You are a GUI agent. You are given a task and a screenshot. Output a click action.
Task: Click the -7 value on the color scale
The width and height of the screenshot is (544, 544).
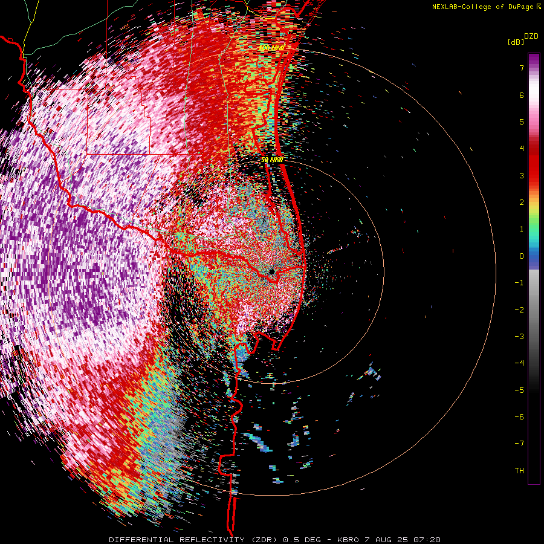(519, 444)
